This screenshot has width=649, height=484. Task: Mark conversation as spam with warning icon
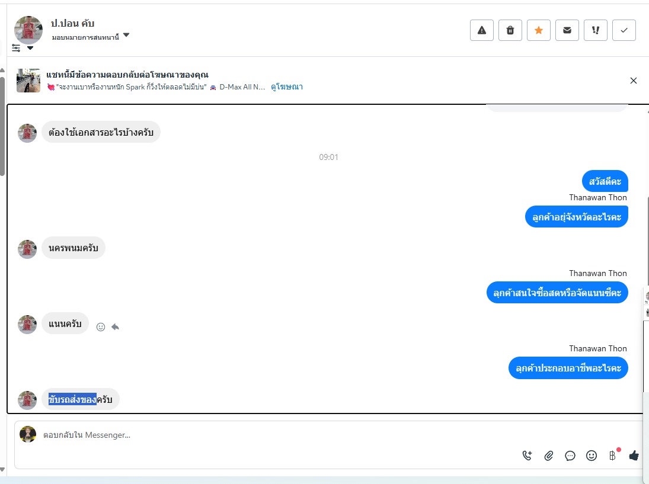pyautogui.click(x=482, y=30)
